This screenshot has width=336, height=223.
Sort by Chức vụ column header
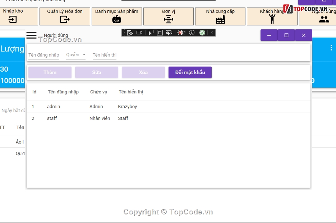pyautogui.click(x=98, y=92)
